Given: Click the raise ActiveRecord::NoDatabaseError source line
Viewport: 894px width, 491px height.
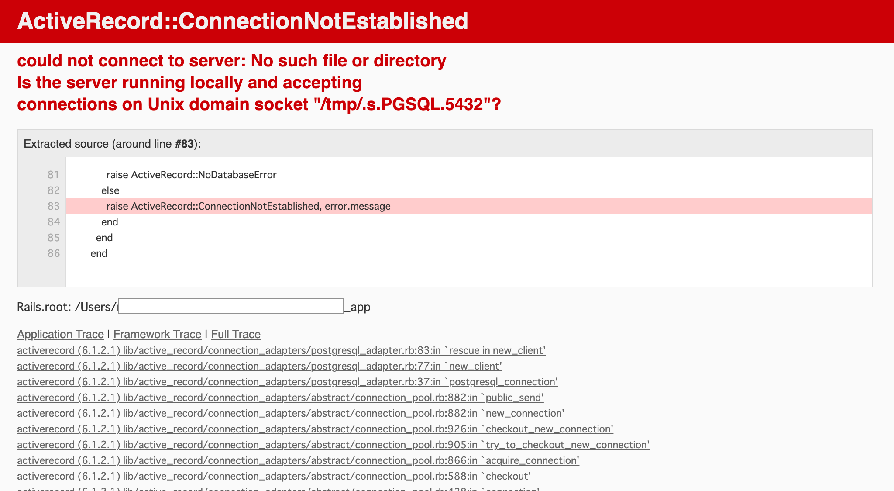Looking at the screenshot, I should pyautogui.click(x=192, y=175).
